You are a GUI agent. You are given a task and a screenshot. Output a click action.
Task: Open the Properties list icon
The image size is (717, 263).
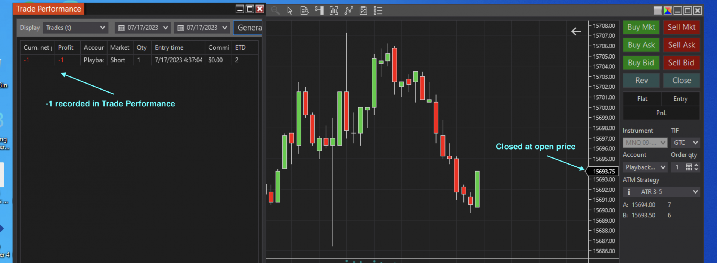pos(378,10)
